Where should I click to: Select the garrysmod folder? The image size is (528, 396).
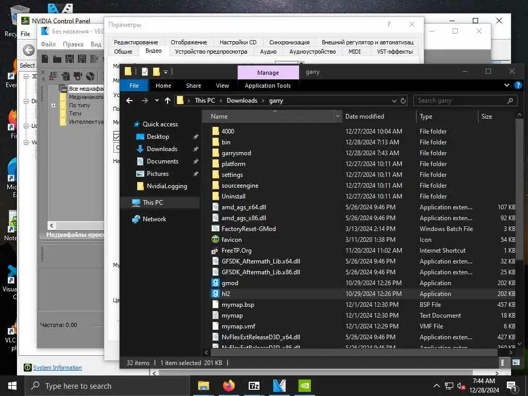click(236, 153)
